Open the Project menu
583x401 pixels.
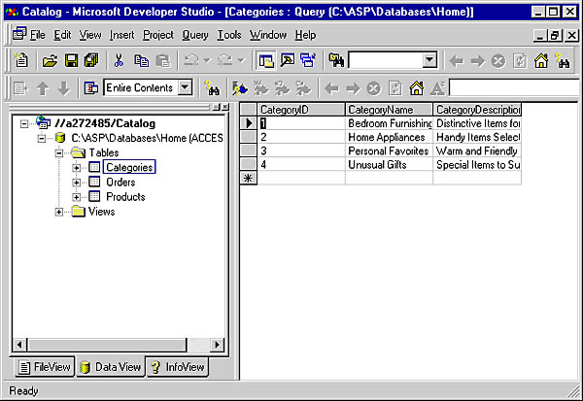[157, 35]
